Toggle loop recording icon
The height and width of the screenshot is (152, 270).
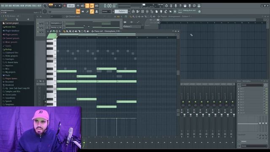[97, 6]
